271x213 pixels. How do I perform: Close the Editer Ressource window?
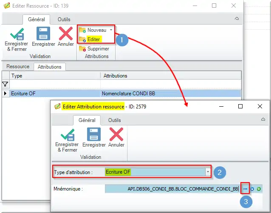(234, 6)
